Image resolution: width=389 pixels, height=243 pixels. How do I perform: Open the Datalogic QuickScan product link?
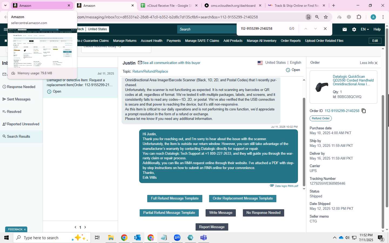(x=353, y=80)
